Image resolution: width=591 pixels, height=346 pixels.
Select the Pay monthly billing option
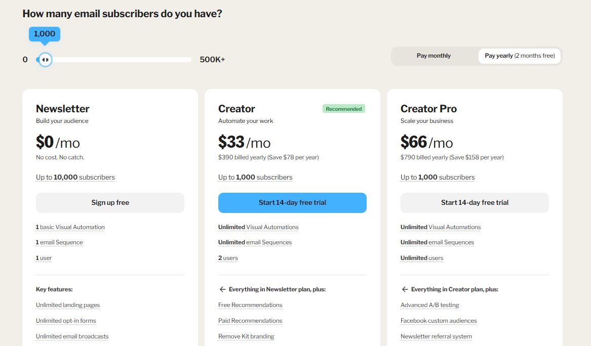[x=434, y=56]
